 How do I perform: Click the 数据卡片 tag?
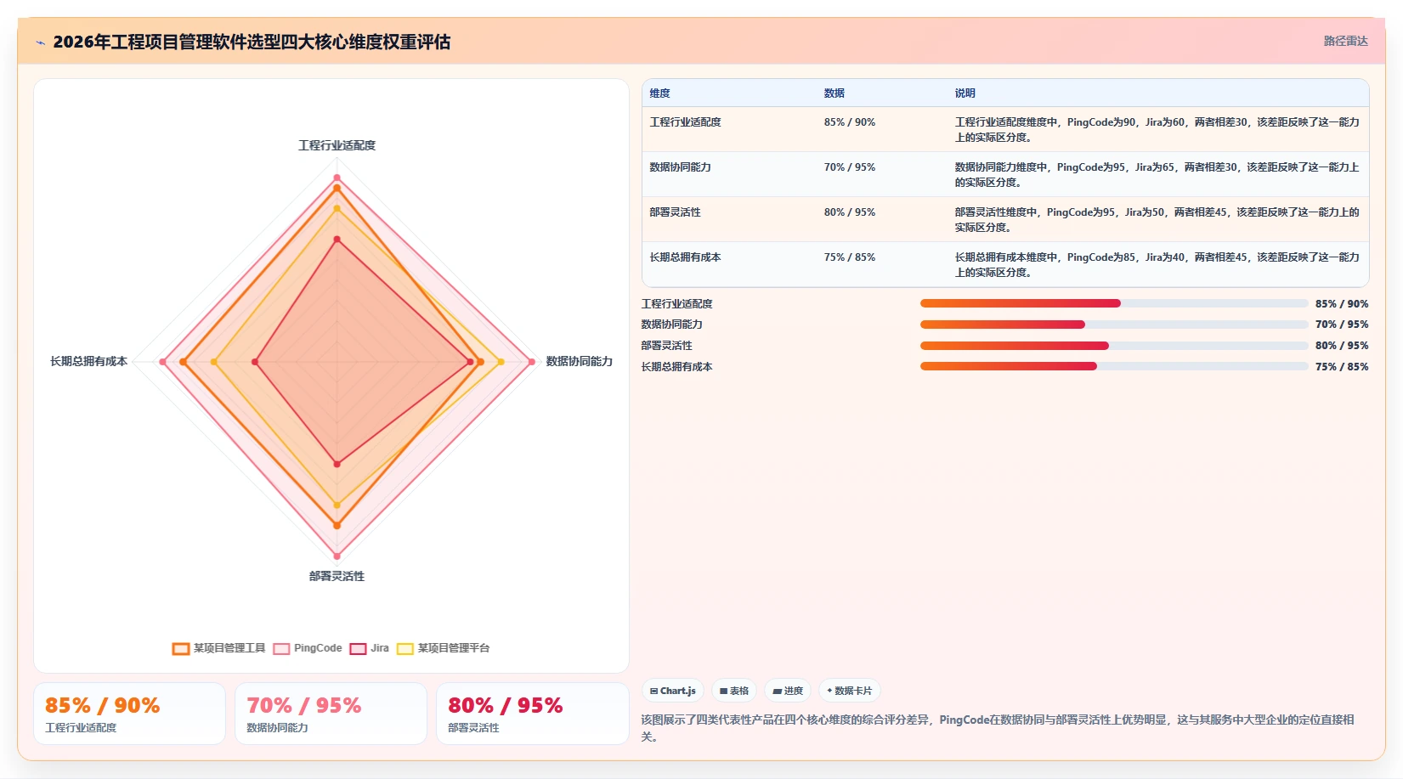tap(849, 691)
